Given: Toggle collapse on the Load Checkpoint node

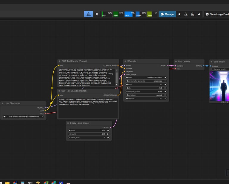Looking at the screenshot, I should tap(2, 103).
